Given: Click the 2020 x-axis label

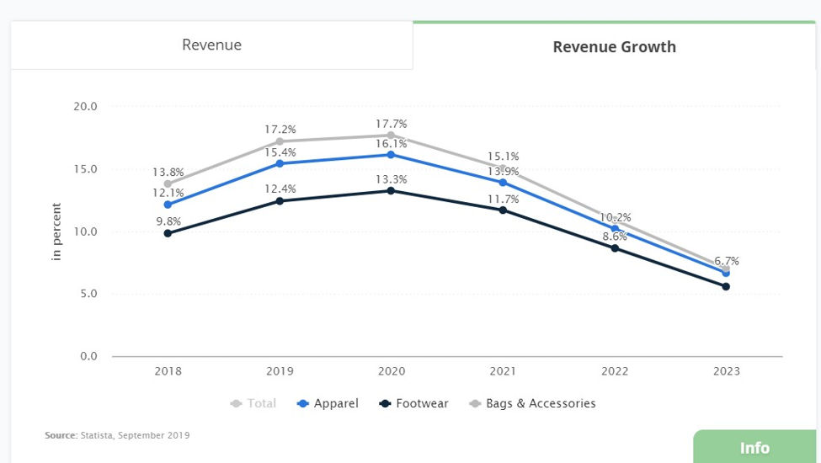Looking at the screenshot, I should point(391,371).
